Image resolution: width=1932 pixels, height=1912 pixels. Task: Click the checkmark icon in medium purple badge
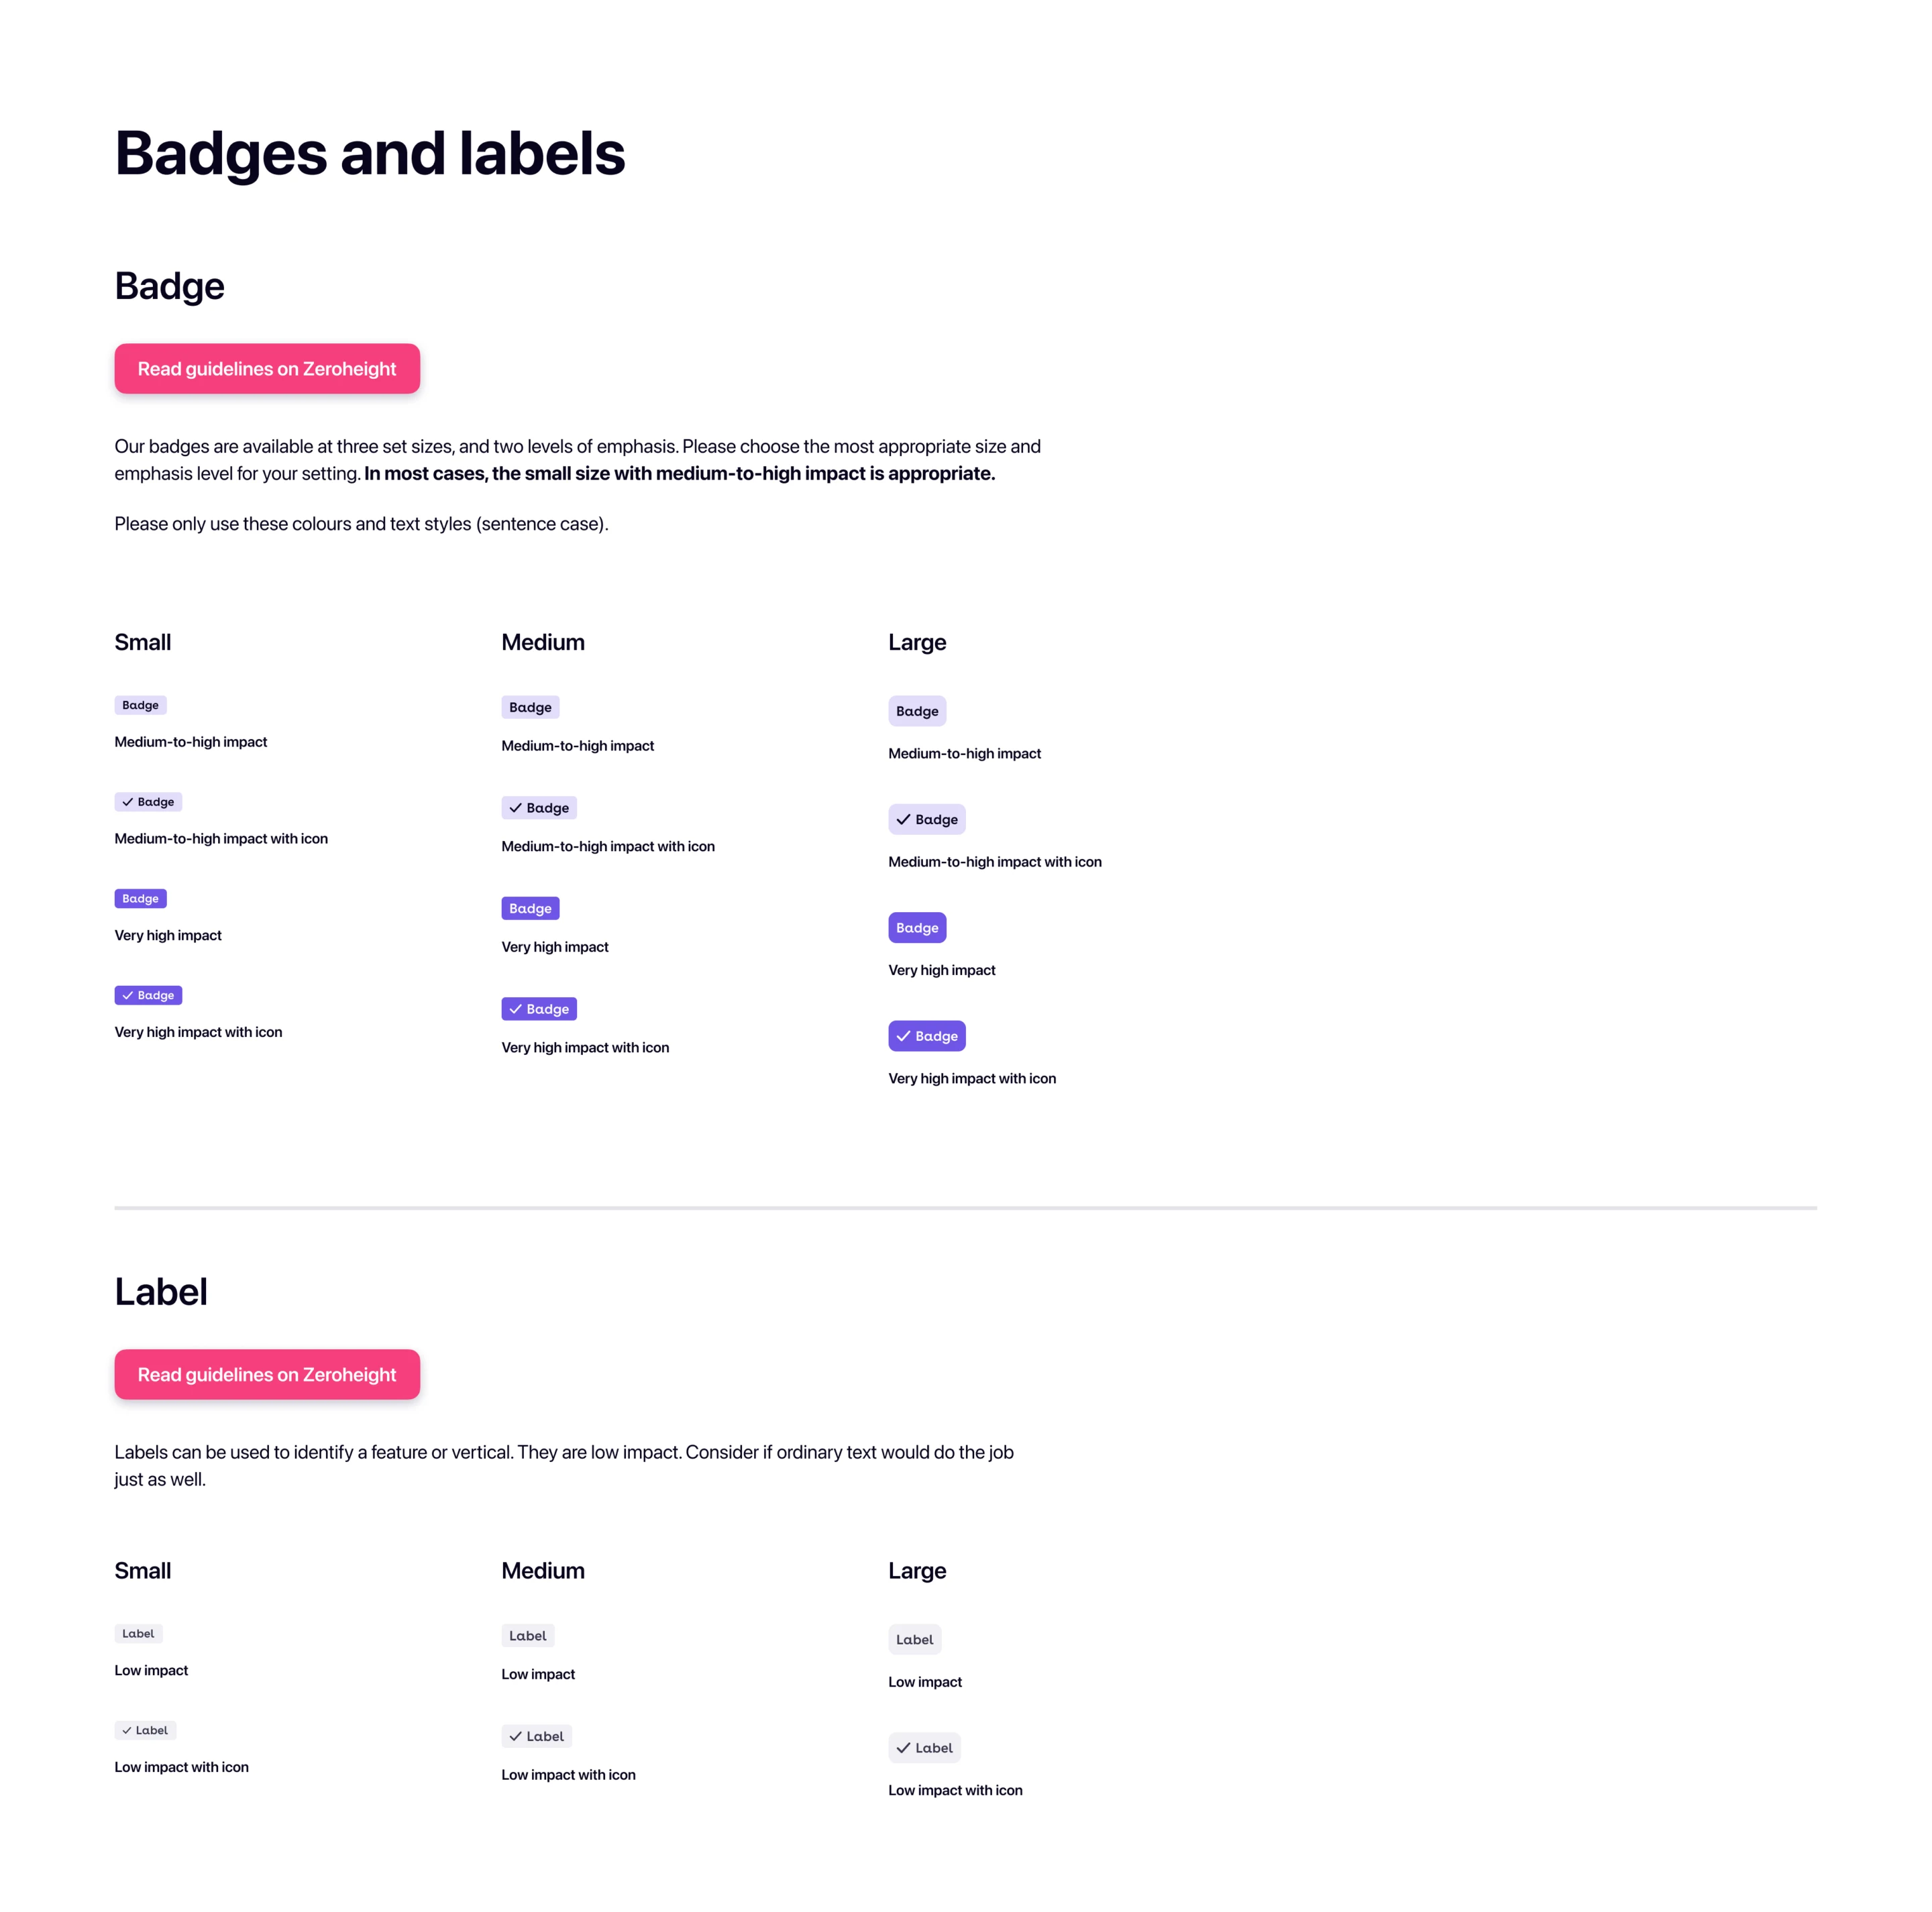coord(516,1009)
